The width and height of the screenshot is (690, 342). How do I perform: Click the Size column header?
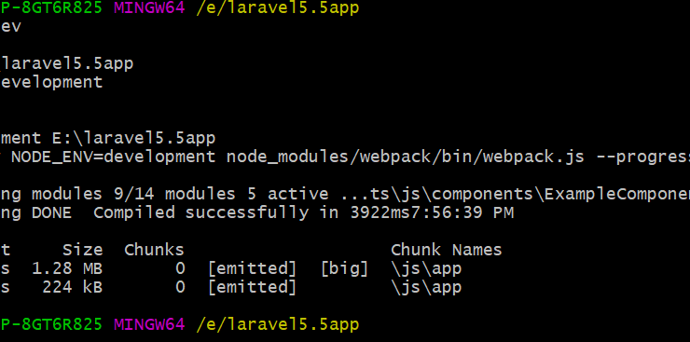point(82,250)
